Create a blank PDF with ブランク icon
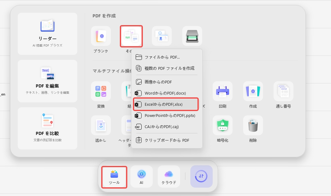331x196 pixels. (x=101, y=36)
